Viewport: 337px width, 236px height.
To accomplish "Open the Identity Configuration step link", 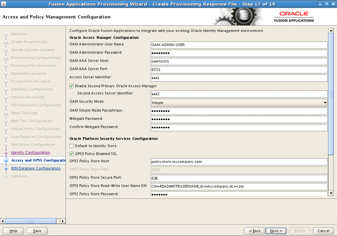I will pyautogui.click(x=31, y=153).
